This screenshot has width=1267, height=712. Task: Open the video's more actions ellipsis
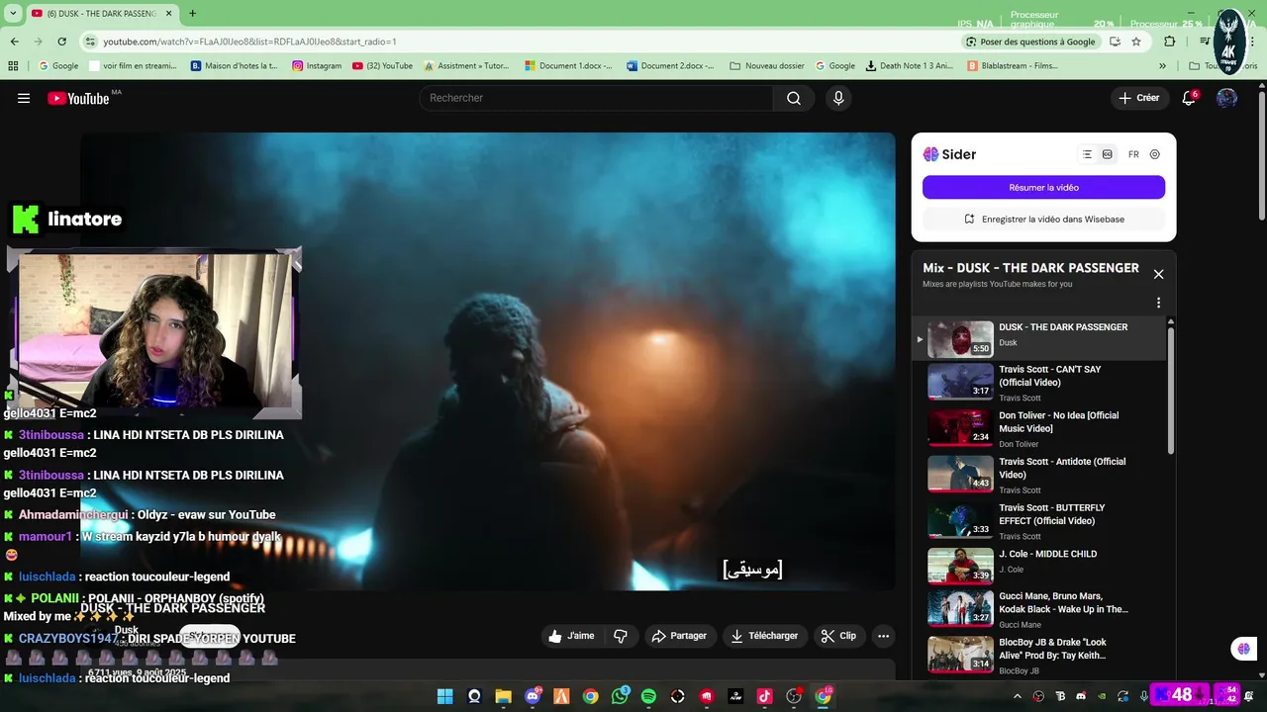884,636
